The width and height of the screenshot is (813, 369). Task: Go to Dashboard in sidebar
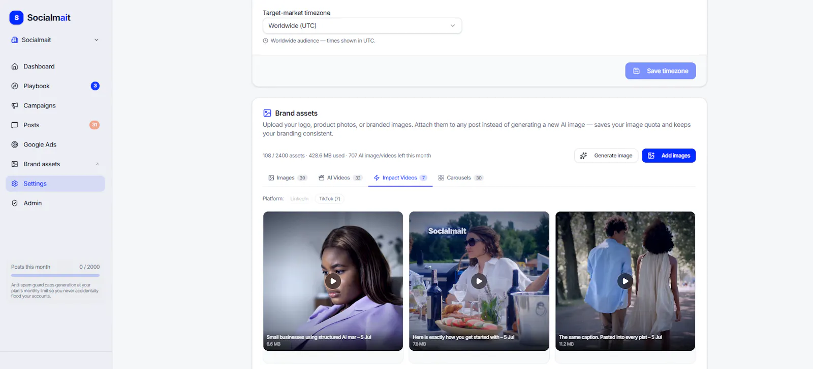point(55,66)
